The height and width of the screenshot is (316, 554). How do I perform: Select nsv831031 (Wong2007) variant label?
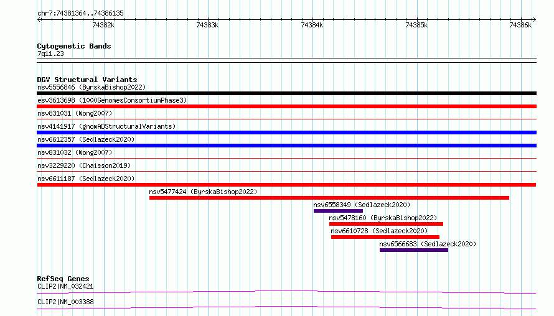75,113
